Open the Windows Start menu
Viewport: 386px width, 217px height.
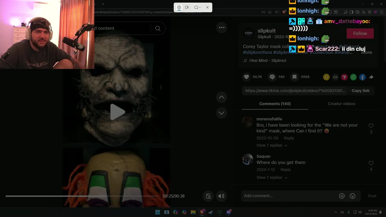coord(158,212)
